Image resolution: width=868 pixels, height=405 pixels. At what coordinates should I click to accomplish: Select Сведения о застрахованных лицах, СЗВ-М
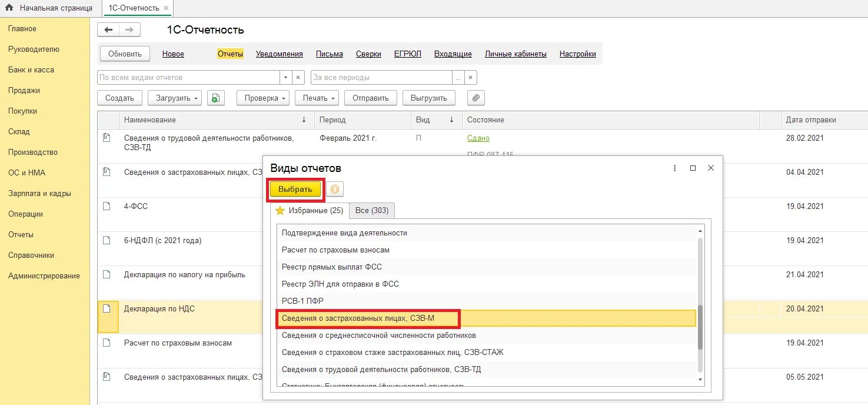click(487, 318)
